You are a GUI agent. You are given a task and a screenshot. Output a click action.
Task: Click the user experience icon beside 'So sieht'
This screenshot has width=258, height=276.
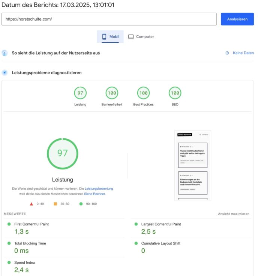4,53
